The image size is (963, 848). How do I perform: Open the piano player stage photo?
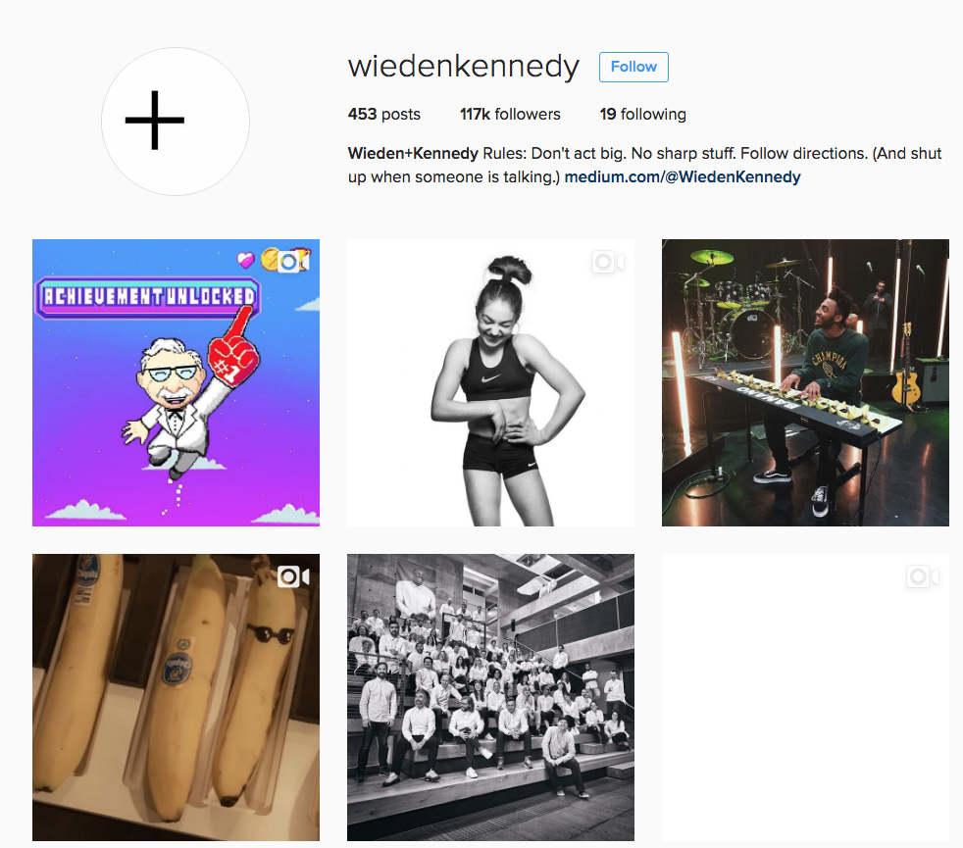(x=805, y=382)
